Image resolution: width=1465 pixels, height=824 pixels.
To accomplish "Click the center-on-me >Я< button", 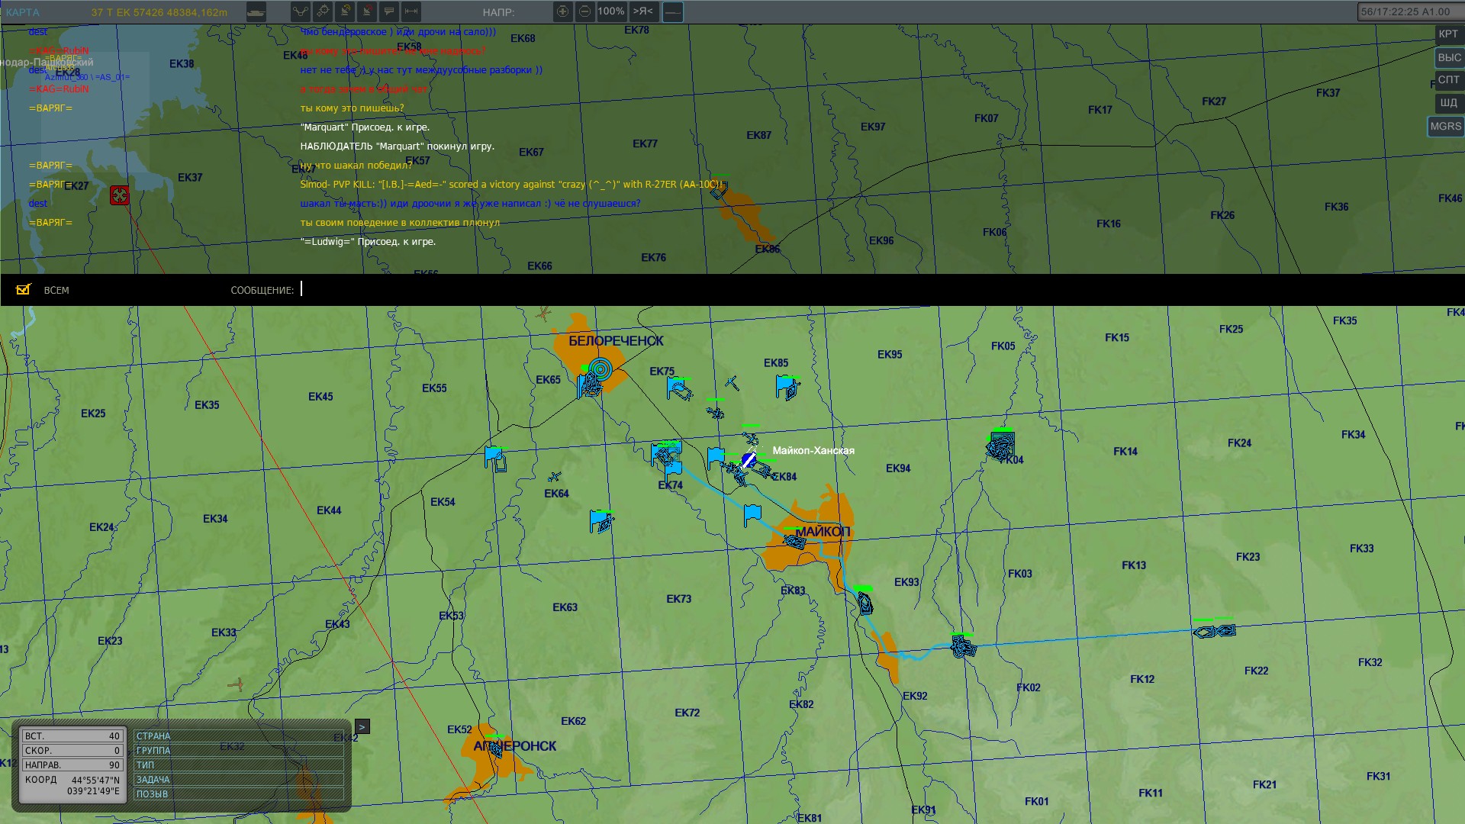I will [643, 11].
